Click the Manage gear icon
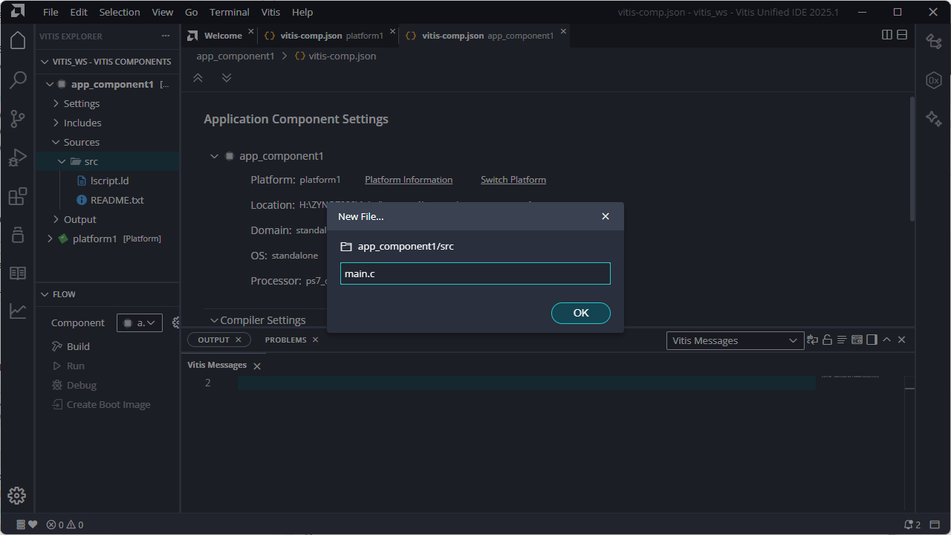 pyautogui.click(x=17, y=496)
